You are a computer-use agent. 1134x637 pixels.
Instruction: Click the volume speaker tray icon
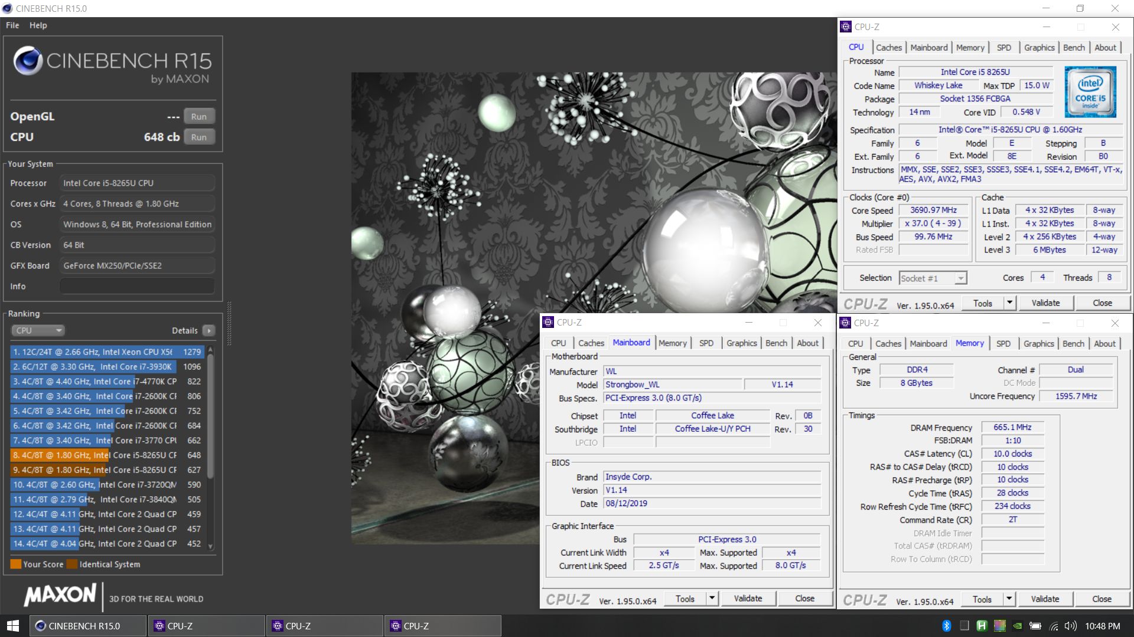tap(1070, 626)
